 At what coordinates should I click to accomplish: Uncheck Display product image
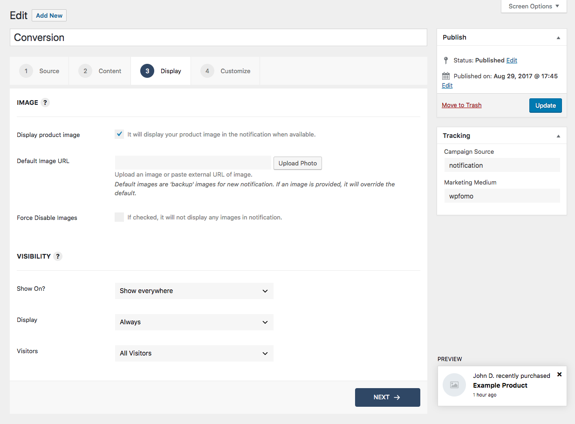(x=119, y=134)
